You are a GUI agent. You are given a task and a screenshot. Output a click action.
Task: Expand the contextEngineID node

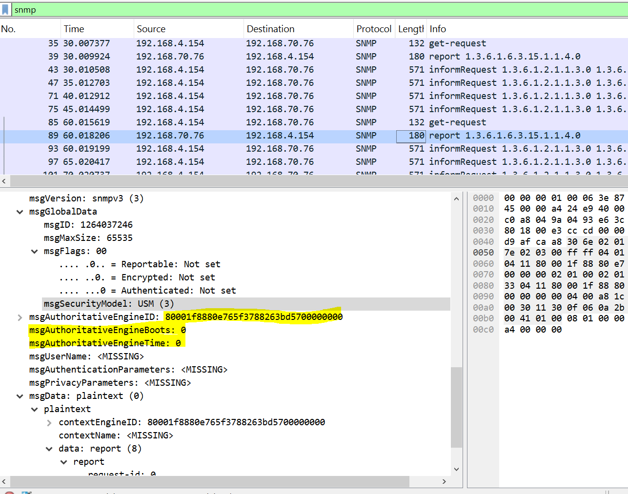point(49,422)
